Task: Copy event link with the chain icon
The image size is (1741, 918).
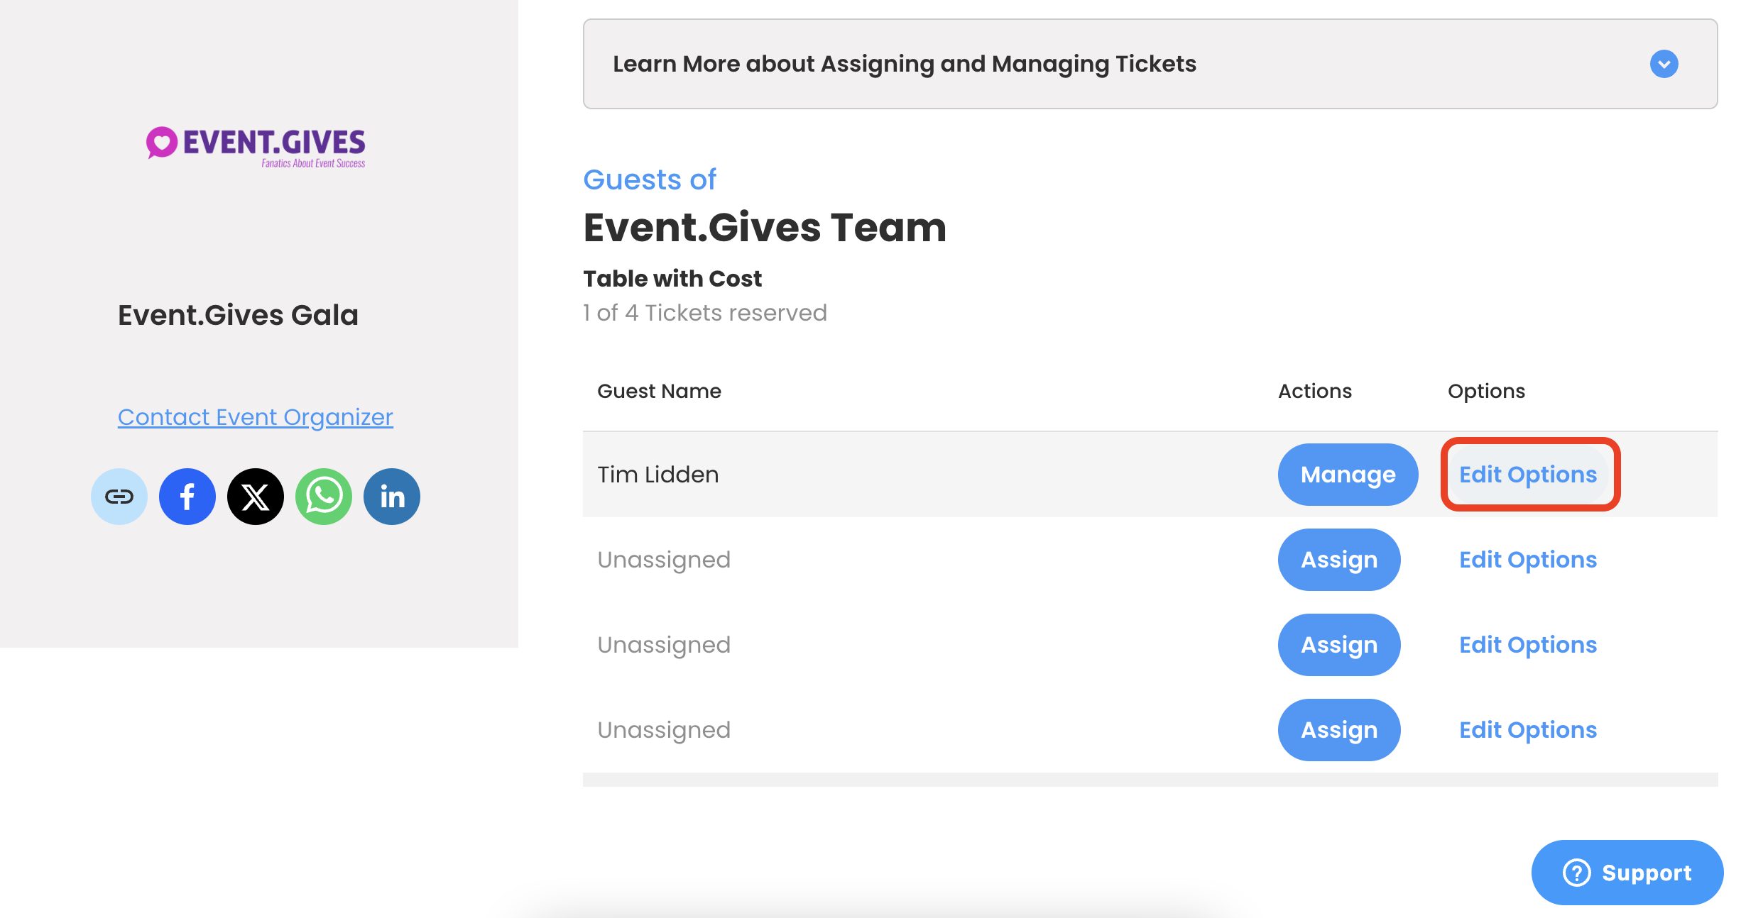Action: pos(119,497)
